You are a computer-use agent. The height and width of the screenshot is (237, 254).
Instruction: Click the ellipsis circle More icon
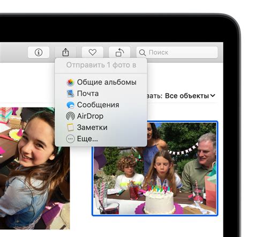click(70, 139)
